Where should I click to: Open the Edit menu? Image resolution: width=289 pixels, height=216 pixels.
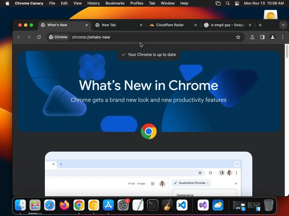click(x=64, y=3)
